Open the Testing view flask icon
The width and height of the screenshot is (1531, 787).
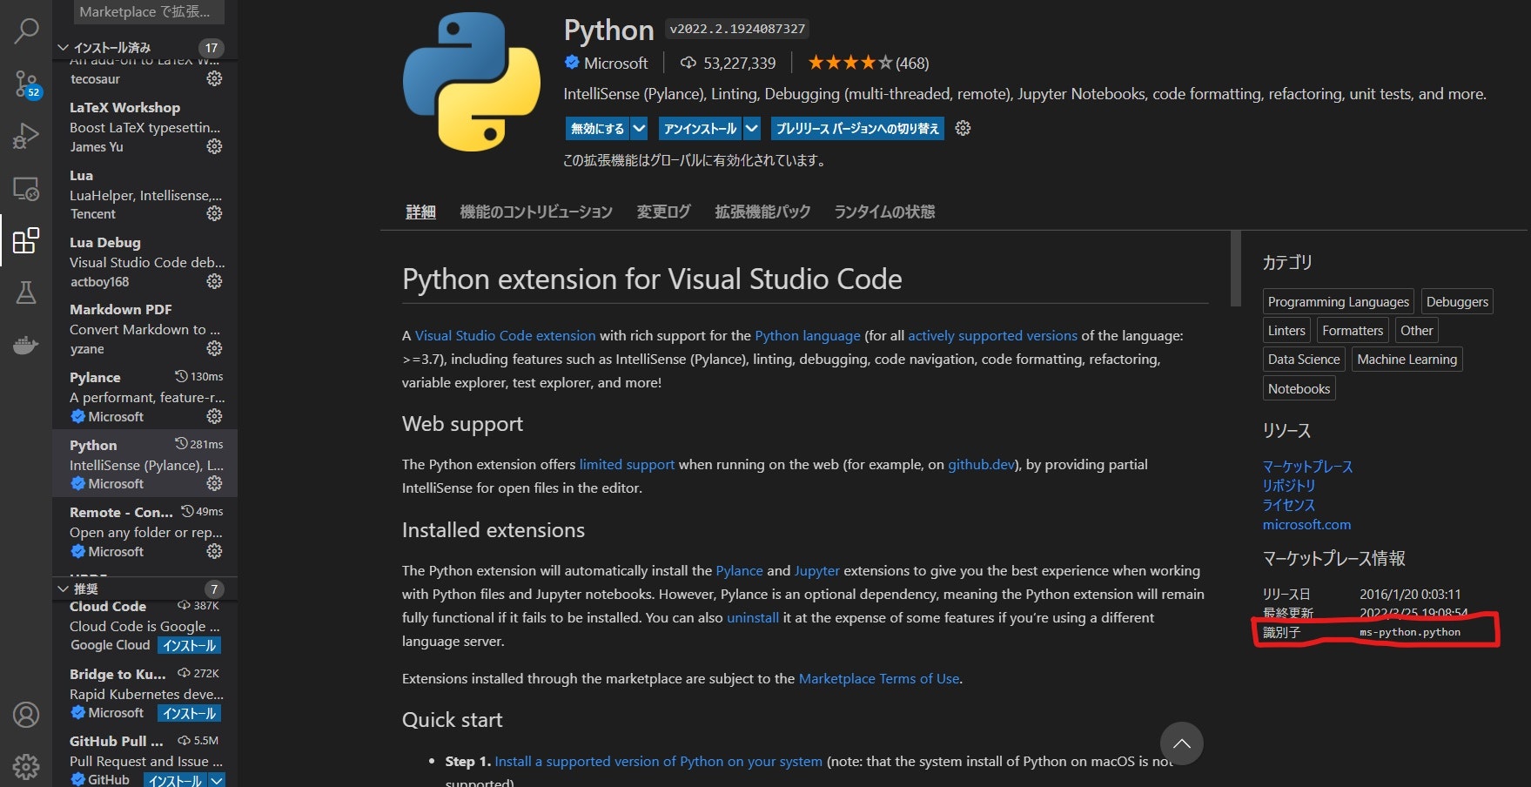25,293
